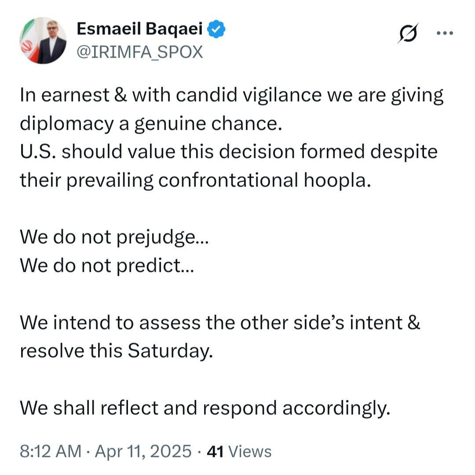
Task: Click the line "We do not predict..."
Action: coord(106,266)
